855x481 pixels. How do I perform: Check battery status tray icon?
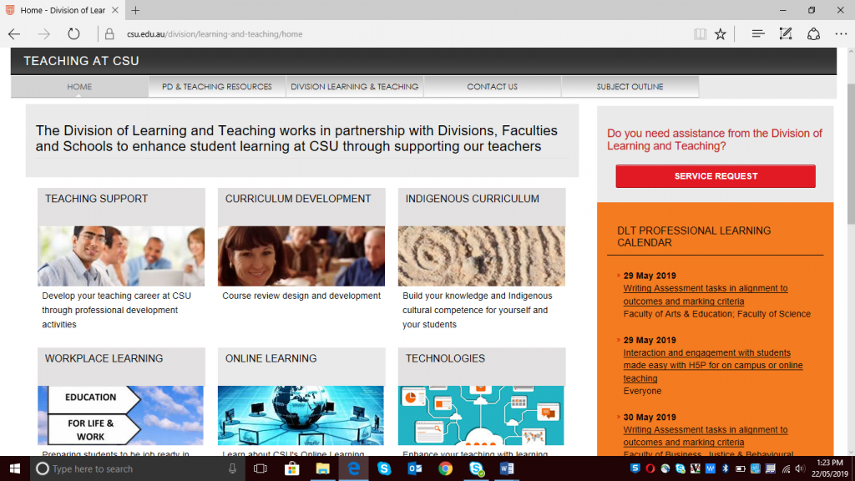(741, 468)
